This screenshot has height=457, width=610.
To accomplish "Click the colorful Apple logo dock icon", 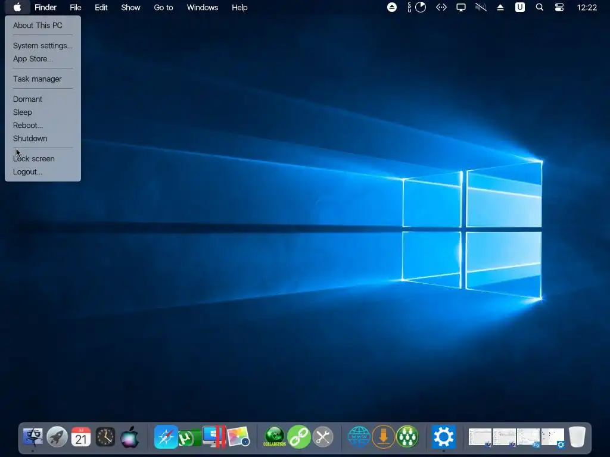I will [x=129, y=437].
